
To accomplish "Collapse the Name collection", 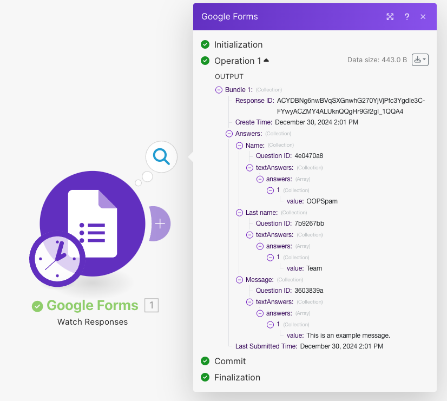I will click(239, 146).
